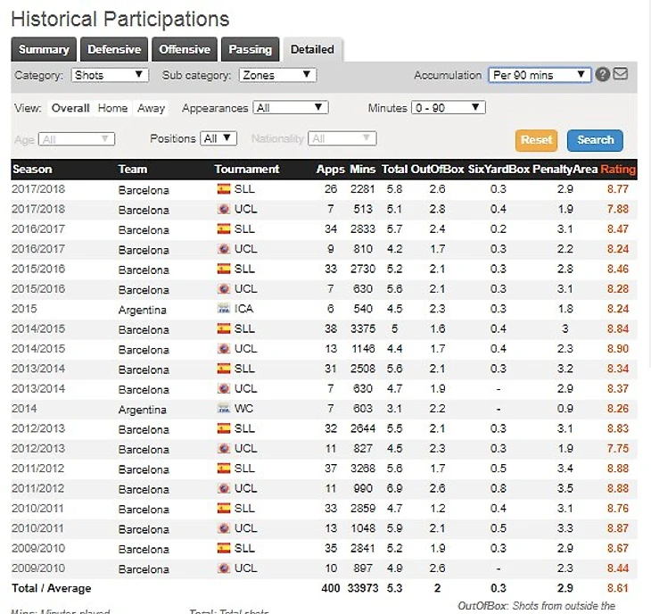
Task: Switch to the Offensive tab
Action: coord(185,49)
